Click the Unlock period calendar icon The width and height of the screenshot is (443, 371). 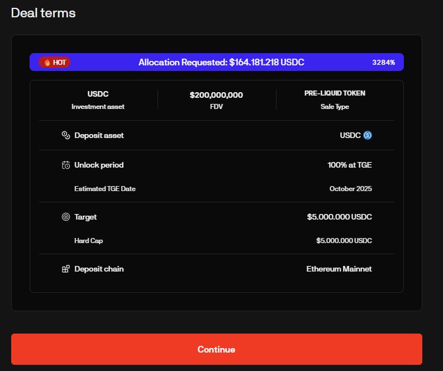[66, 165]
